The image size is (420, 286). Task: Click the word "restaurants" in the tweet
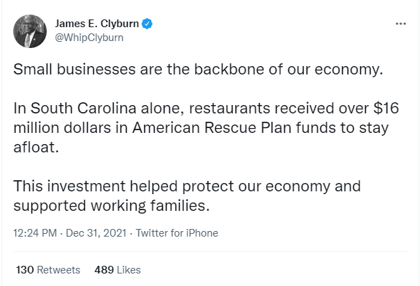(229, 109)
